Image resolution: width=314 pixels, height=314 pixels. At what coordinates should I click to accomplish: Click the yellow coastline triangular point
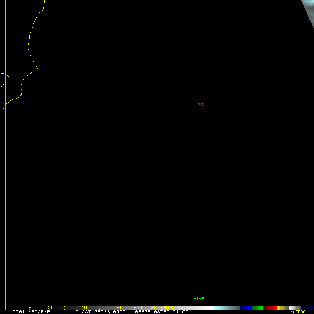click(x=39, y=72)
